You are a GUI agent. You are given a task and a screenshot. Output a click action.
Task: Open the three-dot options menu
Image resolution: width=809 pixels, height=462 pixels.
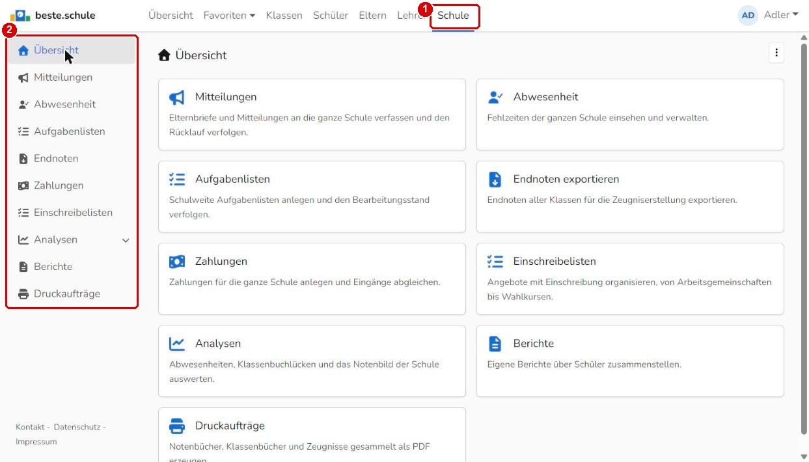pyautogui.click(x=776, y=54)
